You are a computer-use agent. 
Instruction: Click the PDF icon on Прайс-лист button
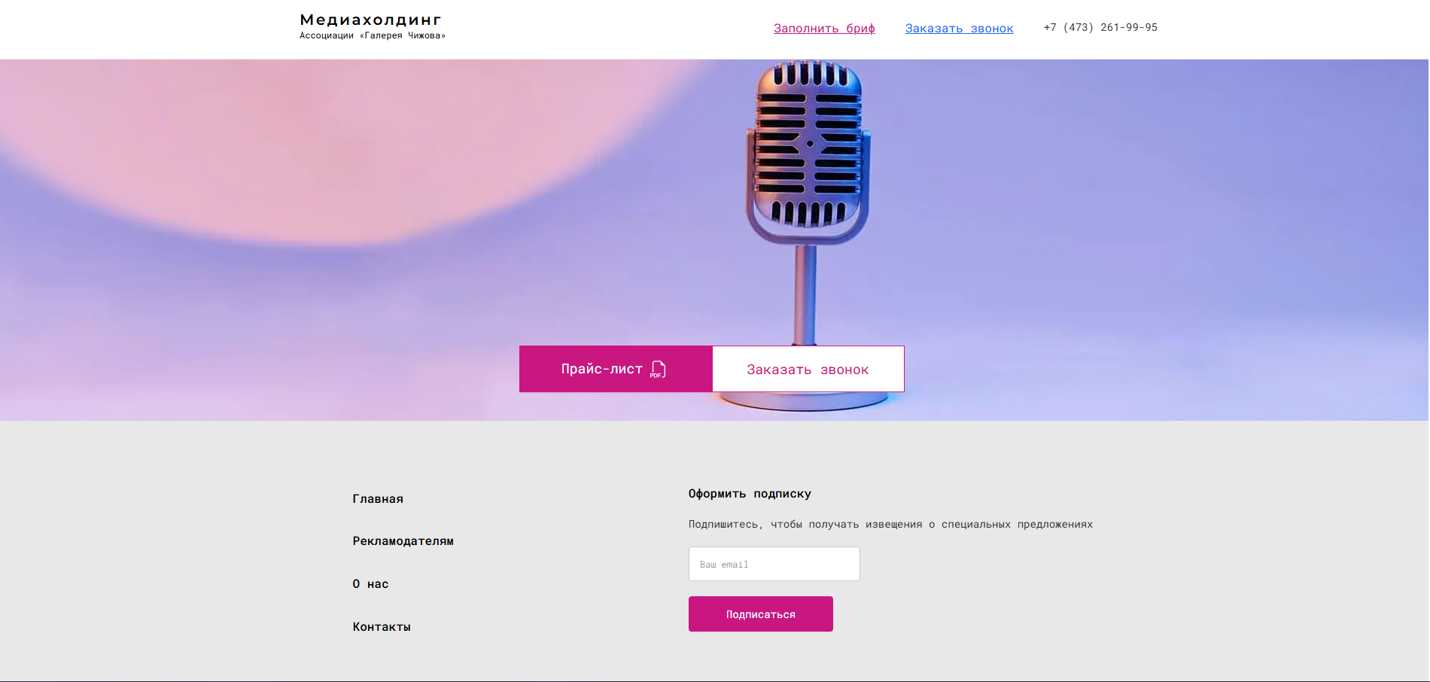point(658,369)
